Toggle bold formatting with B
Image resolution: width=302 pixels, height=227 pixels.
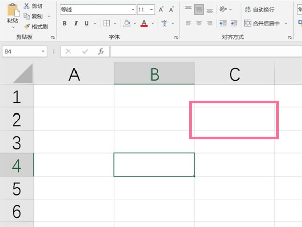click(x=65, y=23)
